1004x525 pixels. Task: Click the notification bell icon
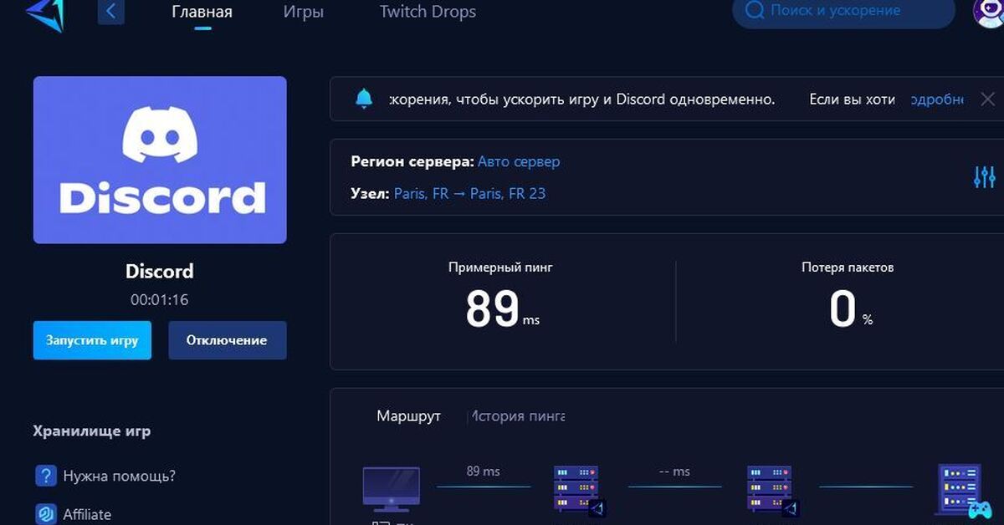pyautogui.click(x=364, y=99)
